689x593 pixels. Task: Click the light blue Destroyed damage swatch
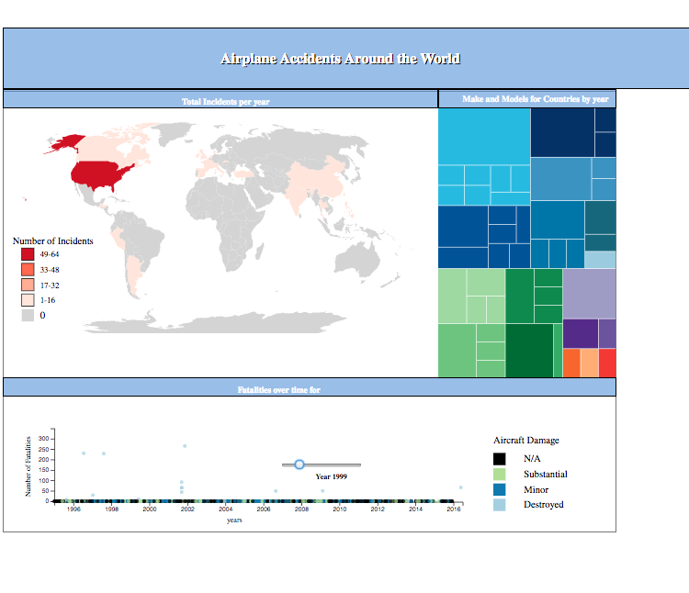tap(499, 505)
